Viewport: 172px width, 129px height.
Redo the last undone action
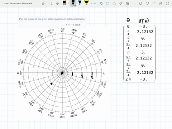click(154, 3)
